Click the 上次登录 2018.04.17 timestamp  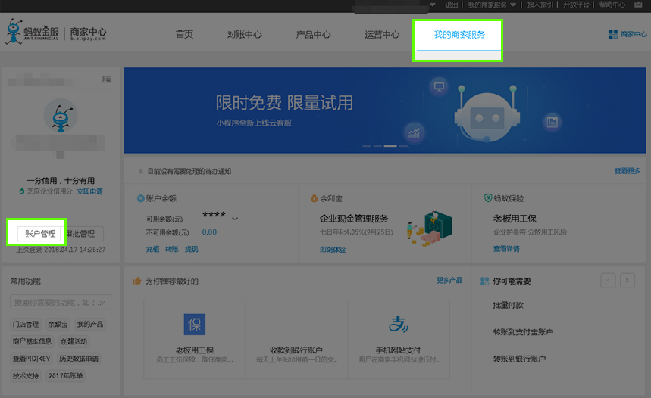point(61,250)
